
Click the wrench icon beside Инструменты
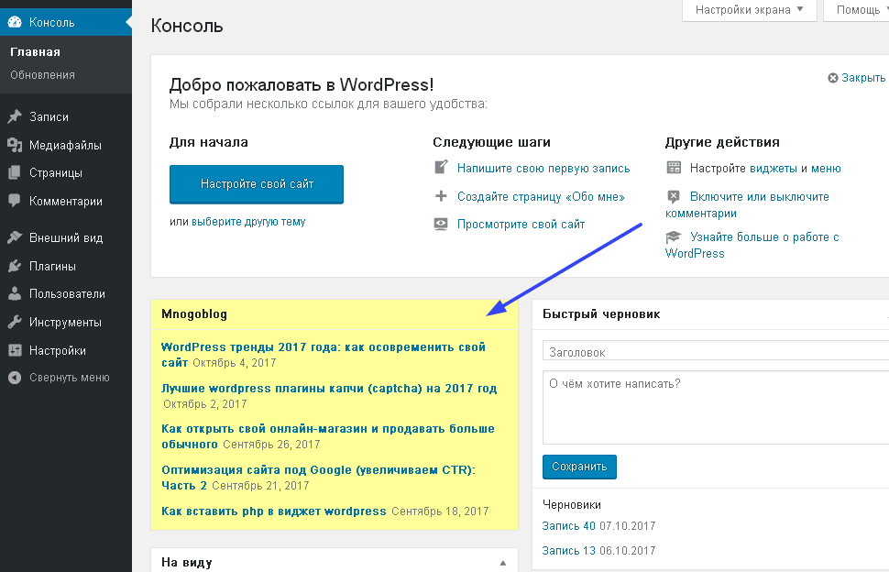click(x=15, y=322)
